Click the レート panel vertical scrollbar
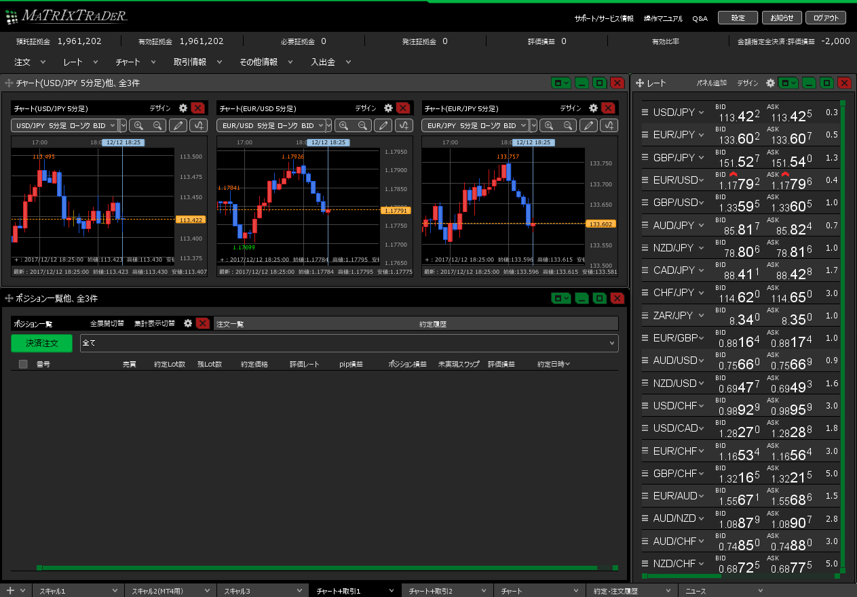 843,337
